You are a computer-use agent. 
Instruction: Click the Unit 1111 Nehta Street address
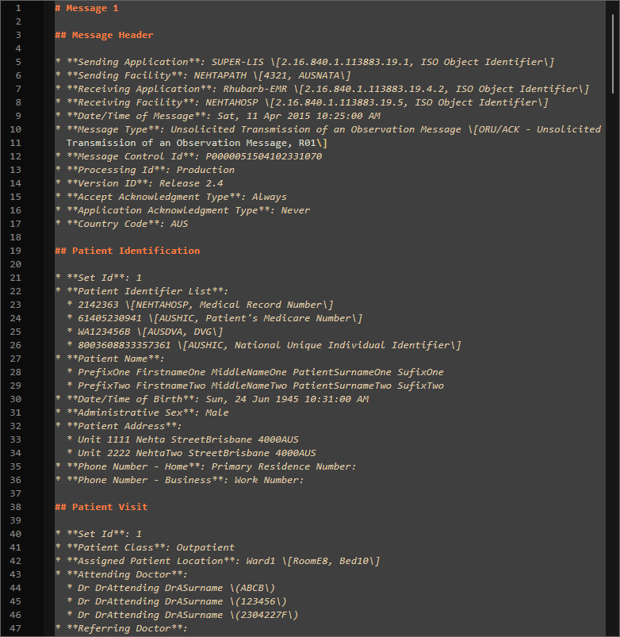coord(182,439)
